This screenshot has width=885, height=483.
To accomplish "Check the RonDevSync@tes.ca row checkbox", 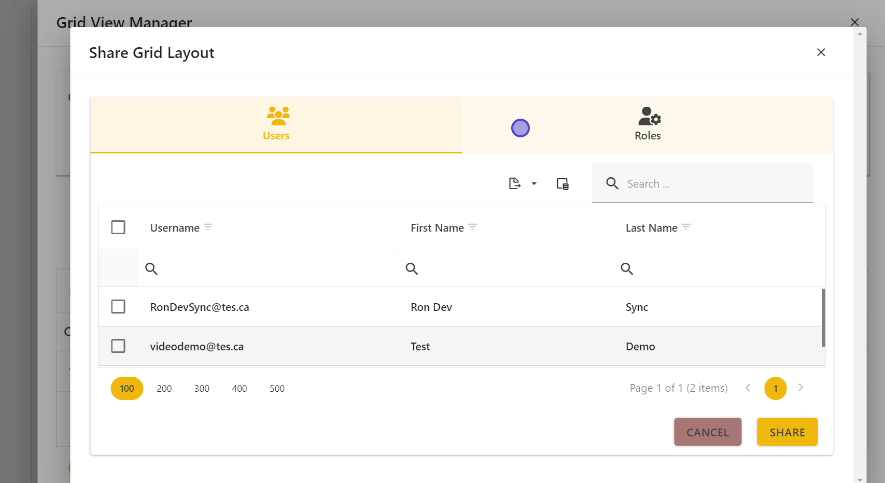I will 118,307.
